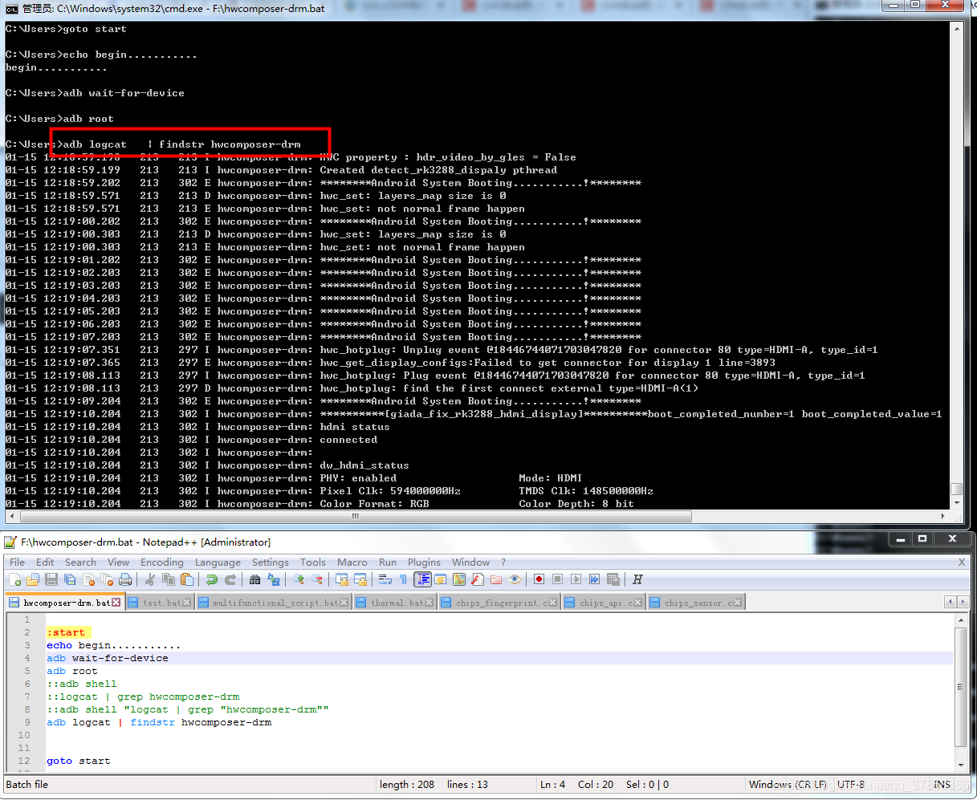This screenshot has width=977, height=800.
Task: Click the cmd window vertical scrollbar up arrow
Action: coord(956,28)
